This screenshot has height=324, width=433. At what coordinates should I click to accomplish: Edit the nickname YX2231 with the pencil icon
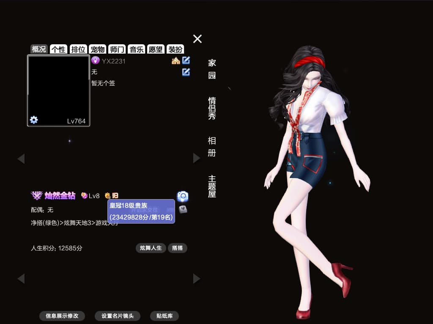click(x=186, y=60)
